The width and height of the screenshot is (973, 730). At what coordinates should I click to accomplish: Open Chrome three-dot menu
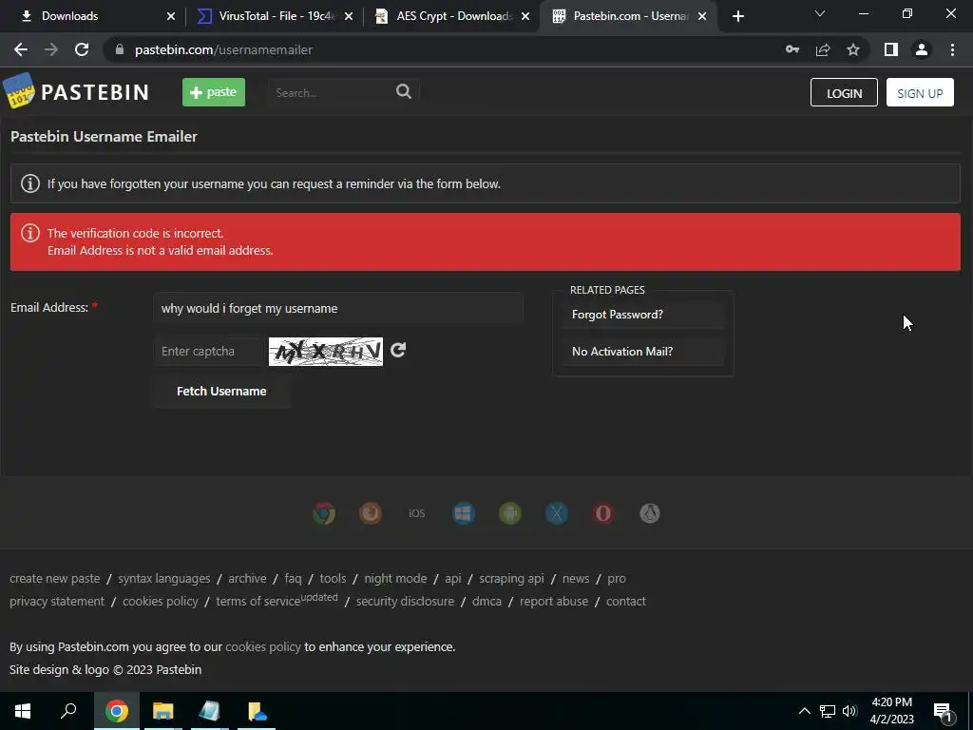952,49
